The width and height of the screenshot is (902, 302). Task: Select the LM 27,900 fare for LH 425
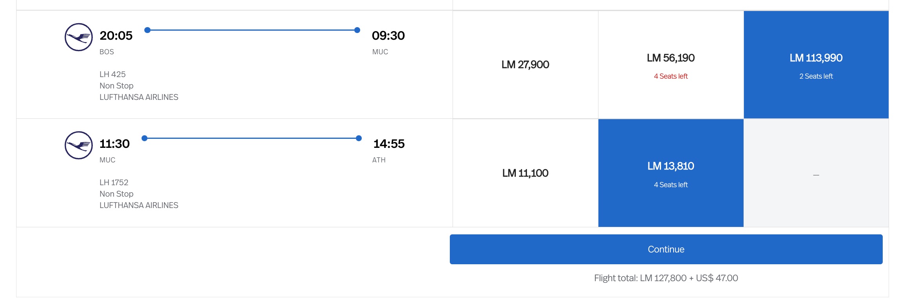525,64
